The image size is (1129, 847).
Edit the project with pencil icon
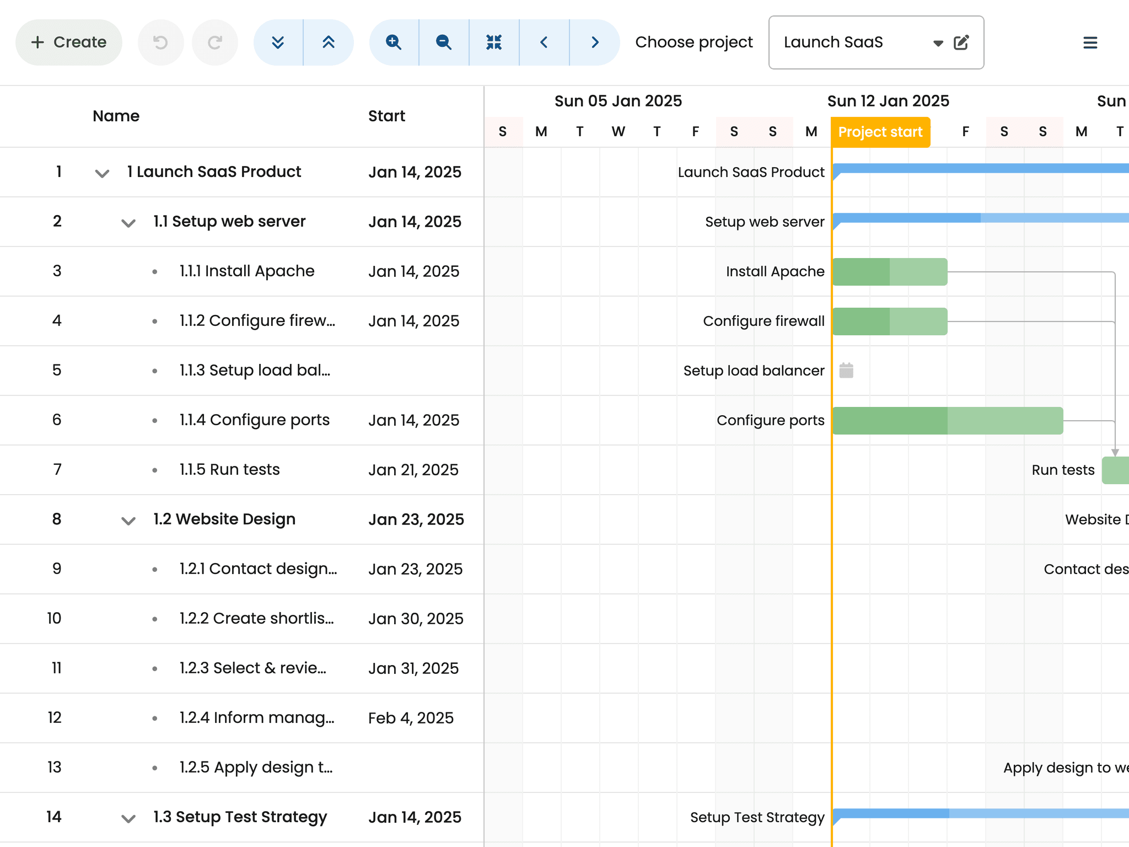pos(961,42)
